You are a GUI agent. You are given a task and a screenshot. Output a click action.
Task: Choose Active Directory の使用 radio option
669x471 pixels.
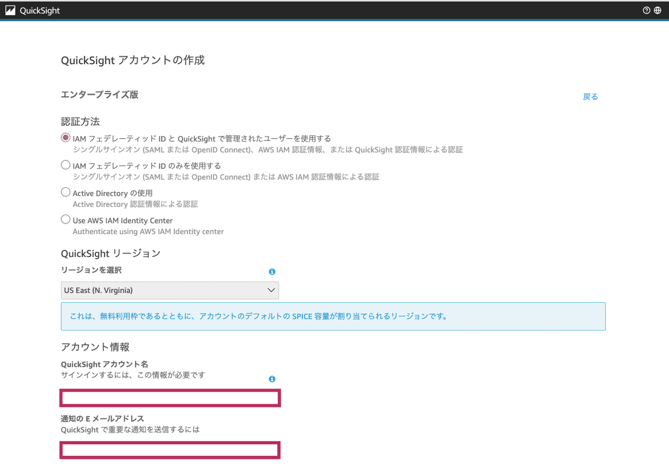pyautogui.click(x=66, y=192)
